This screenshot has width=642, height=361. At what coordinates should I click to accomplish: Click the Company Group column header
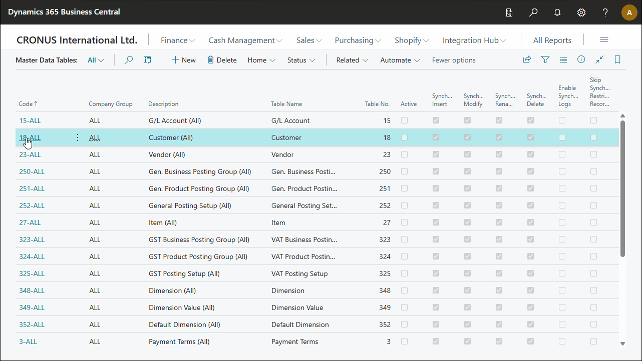coord(110,104)
